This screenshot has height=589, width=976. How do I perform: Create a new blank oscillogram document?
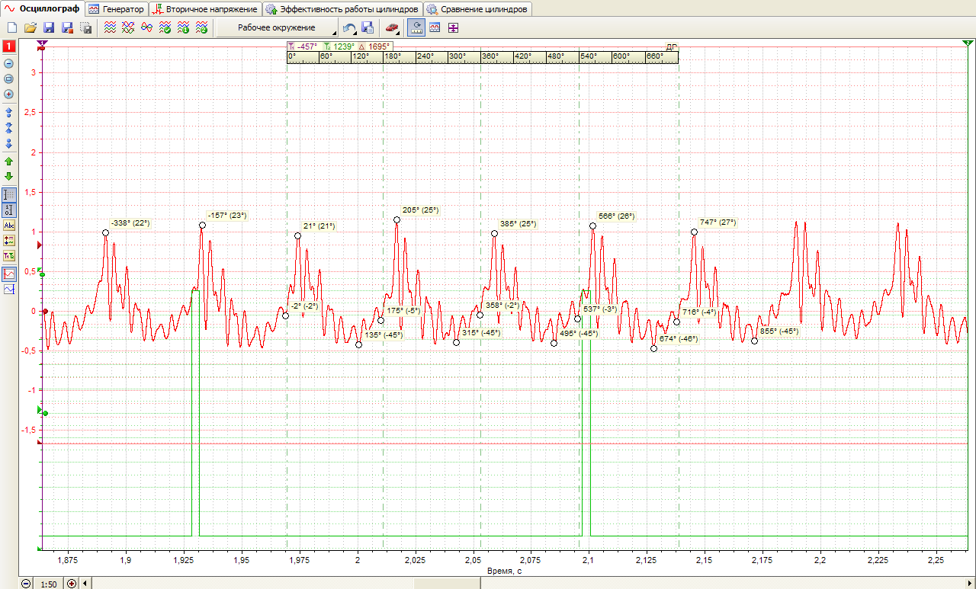point(12,28)
